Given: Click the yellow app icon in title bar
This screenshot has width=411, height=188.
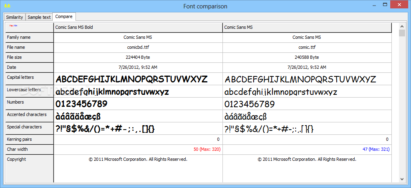Looking at the screenshot, I should (x=7, y=6).
